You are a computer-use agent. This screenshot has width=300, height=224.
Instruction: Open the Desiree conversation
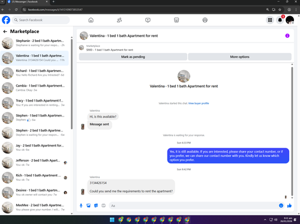[x=34, y=193]
